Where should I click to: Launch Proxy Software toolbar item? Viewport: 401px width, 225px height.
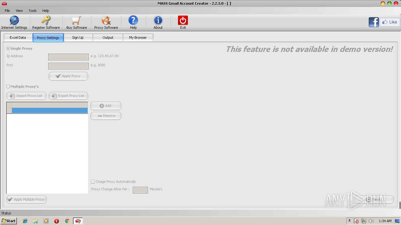[x=106, y=22]
